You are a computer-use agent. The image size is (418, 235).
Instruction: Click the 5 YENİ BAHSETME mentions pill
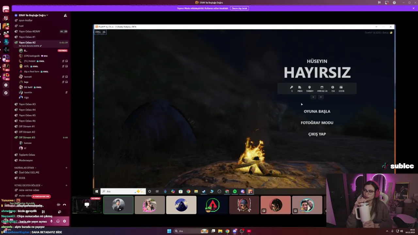tap(41, 196)
